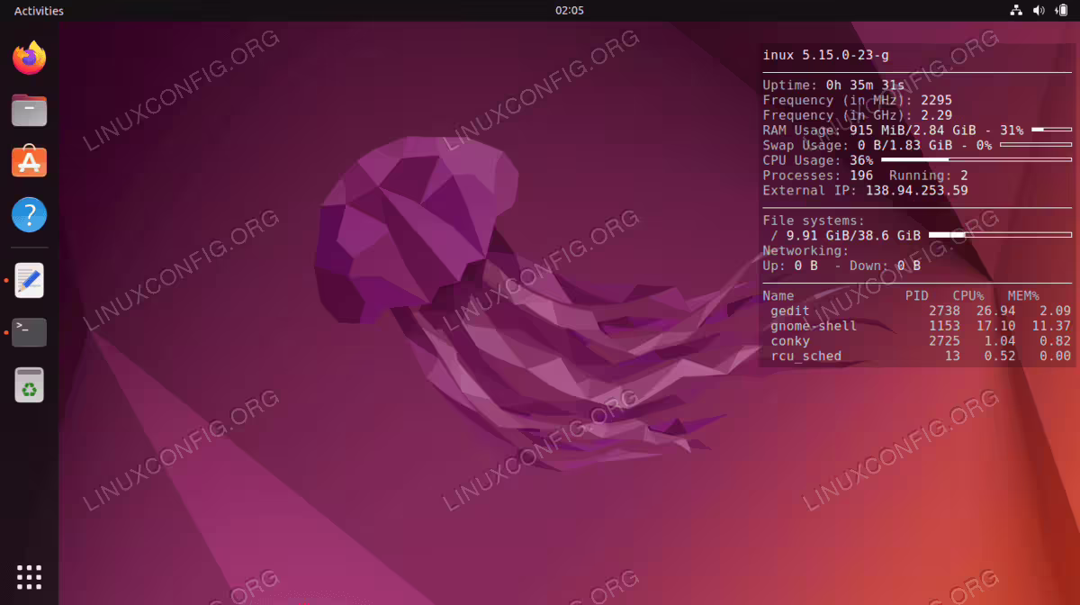Show the applications grid
This screenshot has height=605, width=1080.
[x=29, y=577]
